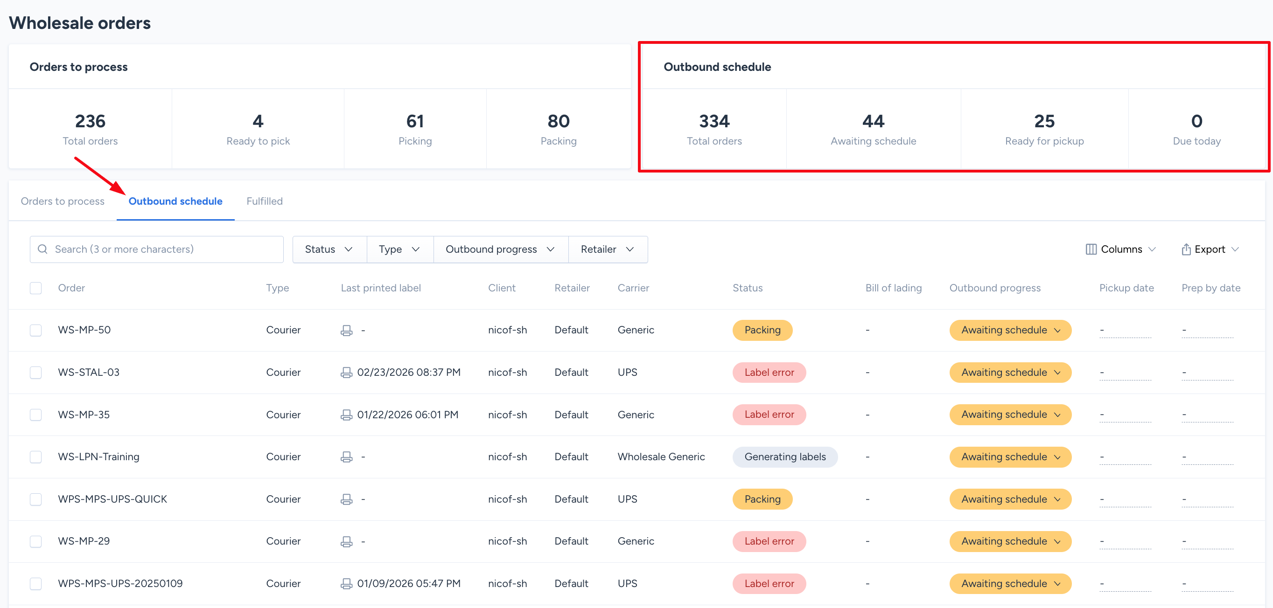Click the printer icon for WS-STAL-03
Image resolution: width=1273 pixels, height=608 pixels.
[346, 373]
